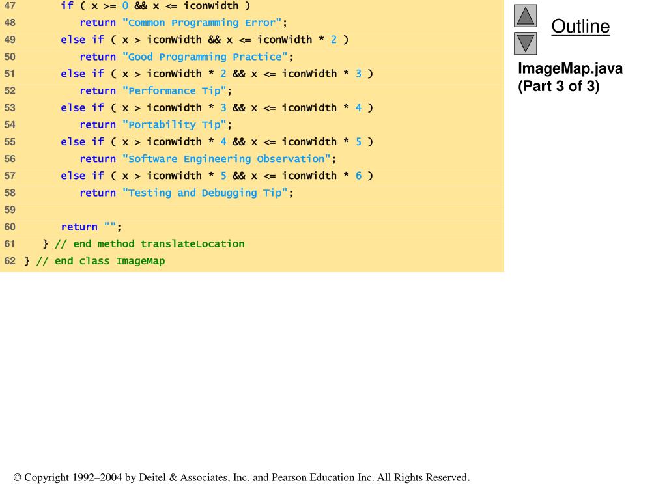The image size is (667, 500).
Task: Click line number 47
Action: click(x=10, y=6)
